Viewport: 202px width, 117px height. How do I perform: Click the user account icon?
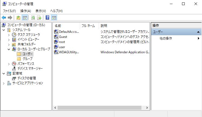tap(56, 47)
